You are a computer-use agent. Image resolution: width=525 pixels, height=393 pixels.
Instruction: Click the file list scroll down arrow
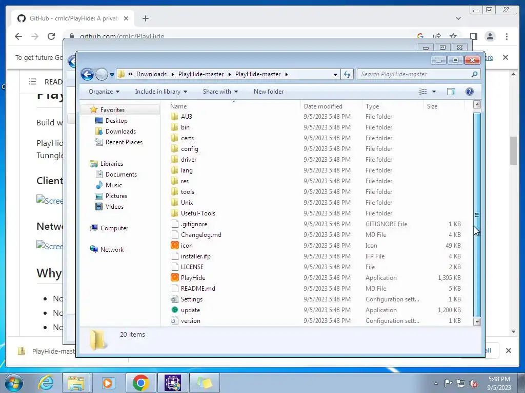(x=477, y=322)
